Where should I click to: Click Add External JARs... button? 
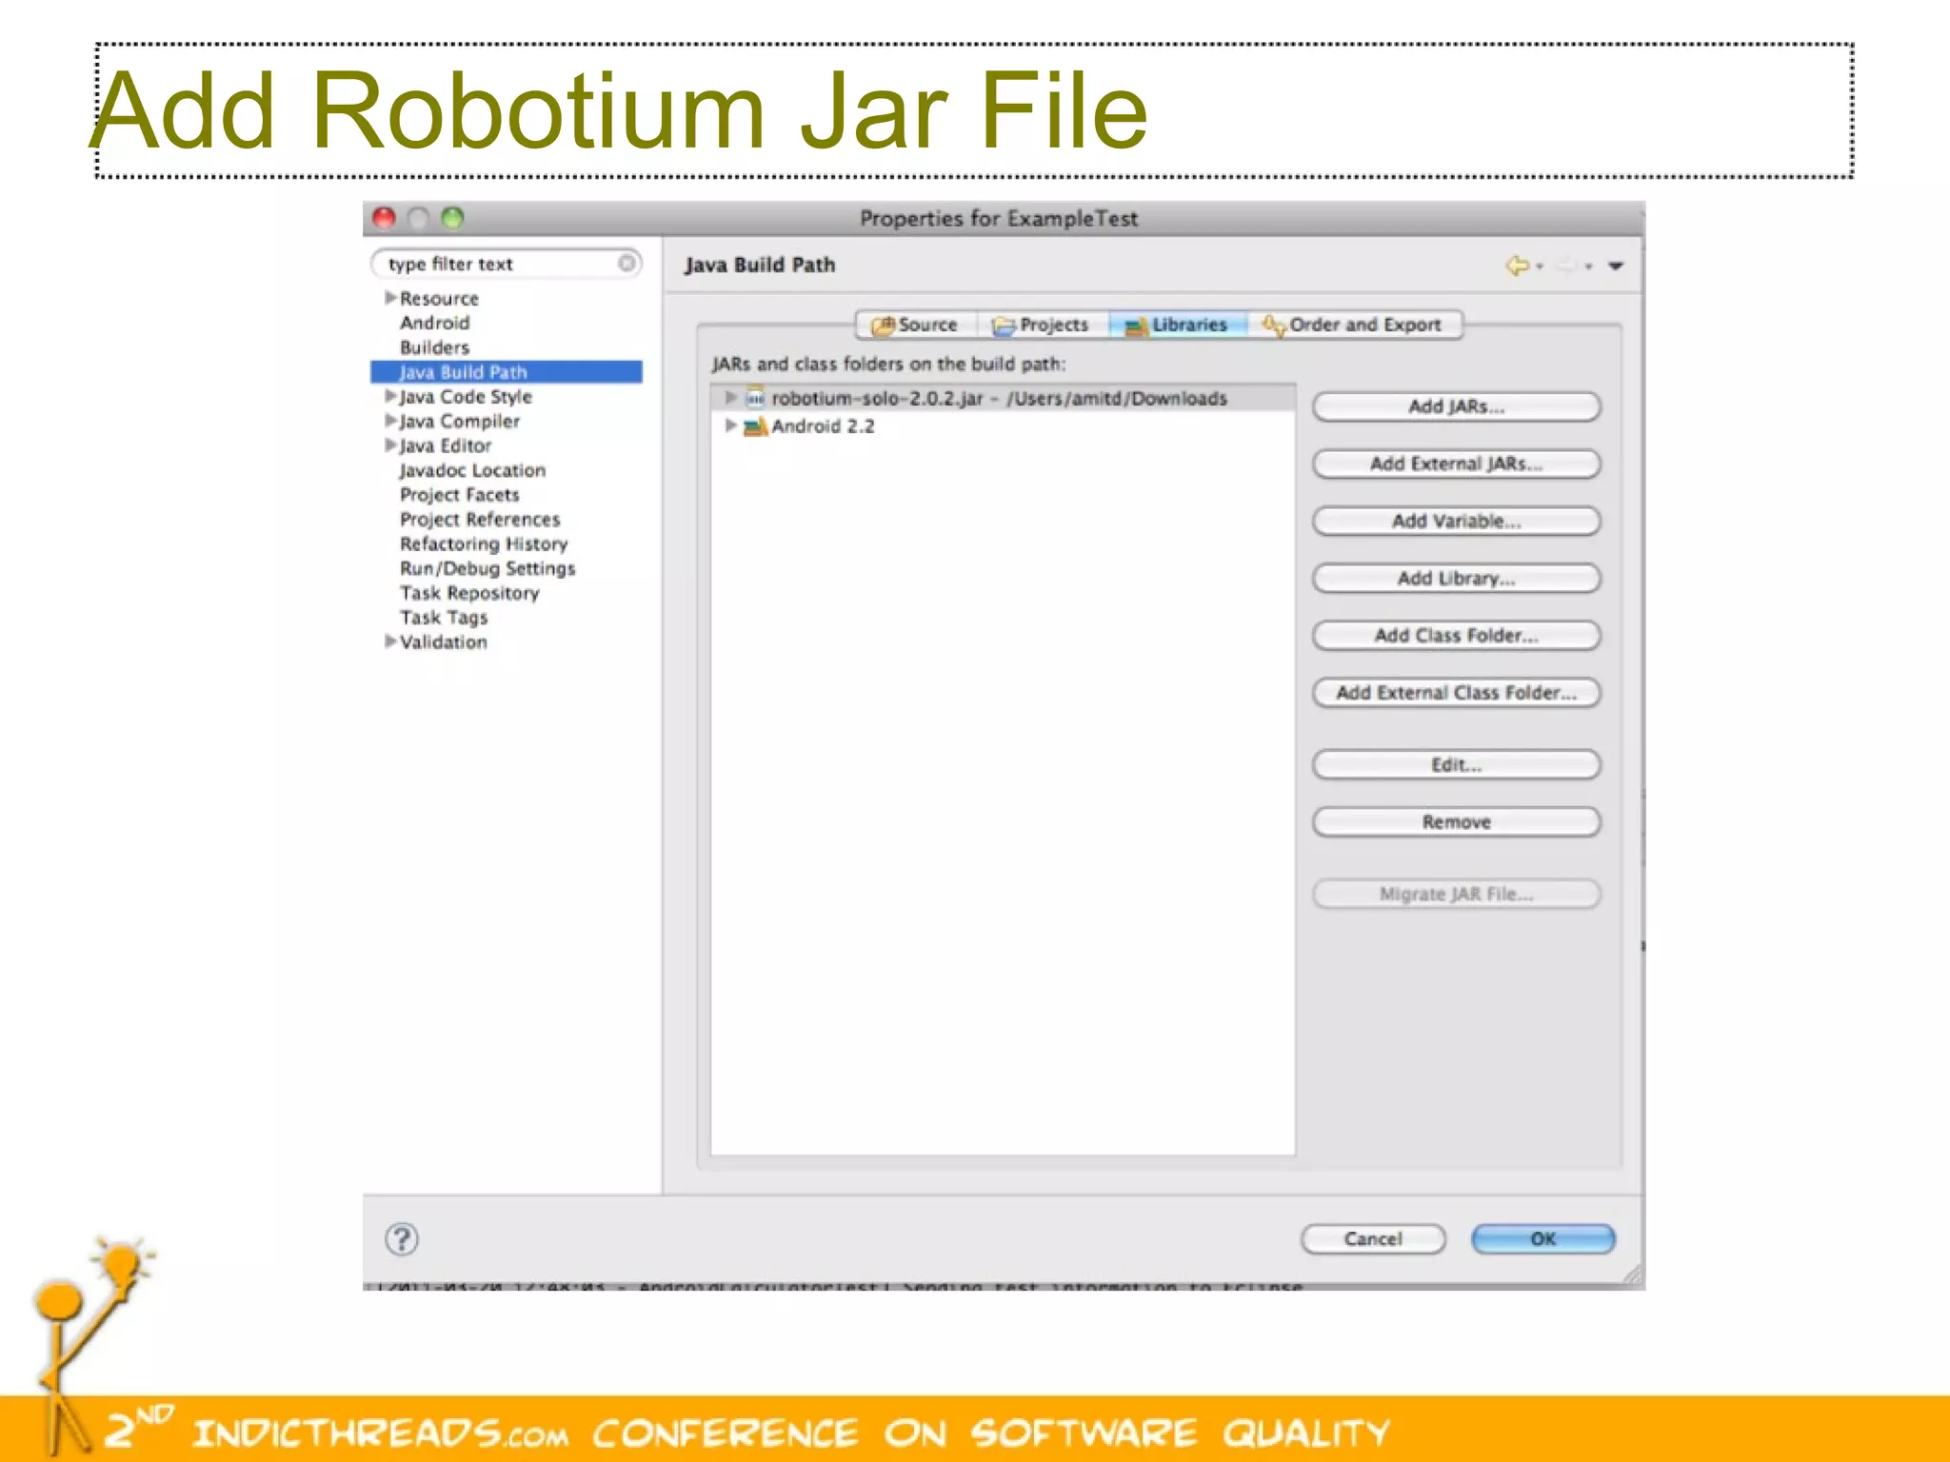1456,464
